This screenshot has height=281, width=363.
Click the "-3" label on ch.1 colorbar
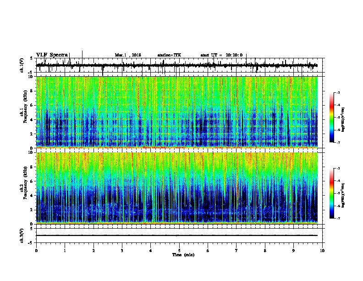coord(338,93)
